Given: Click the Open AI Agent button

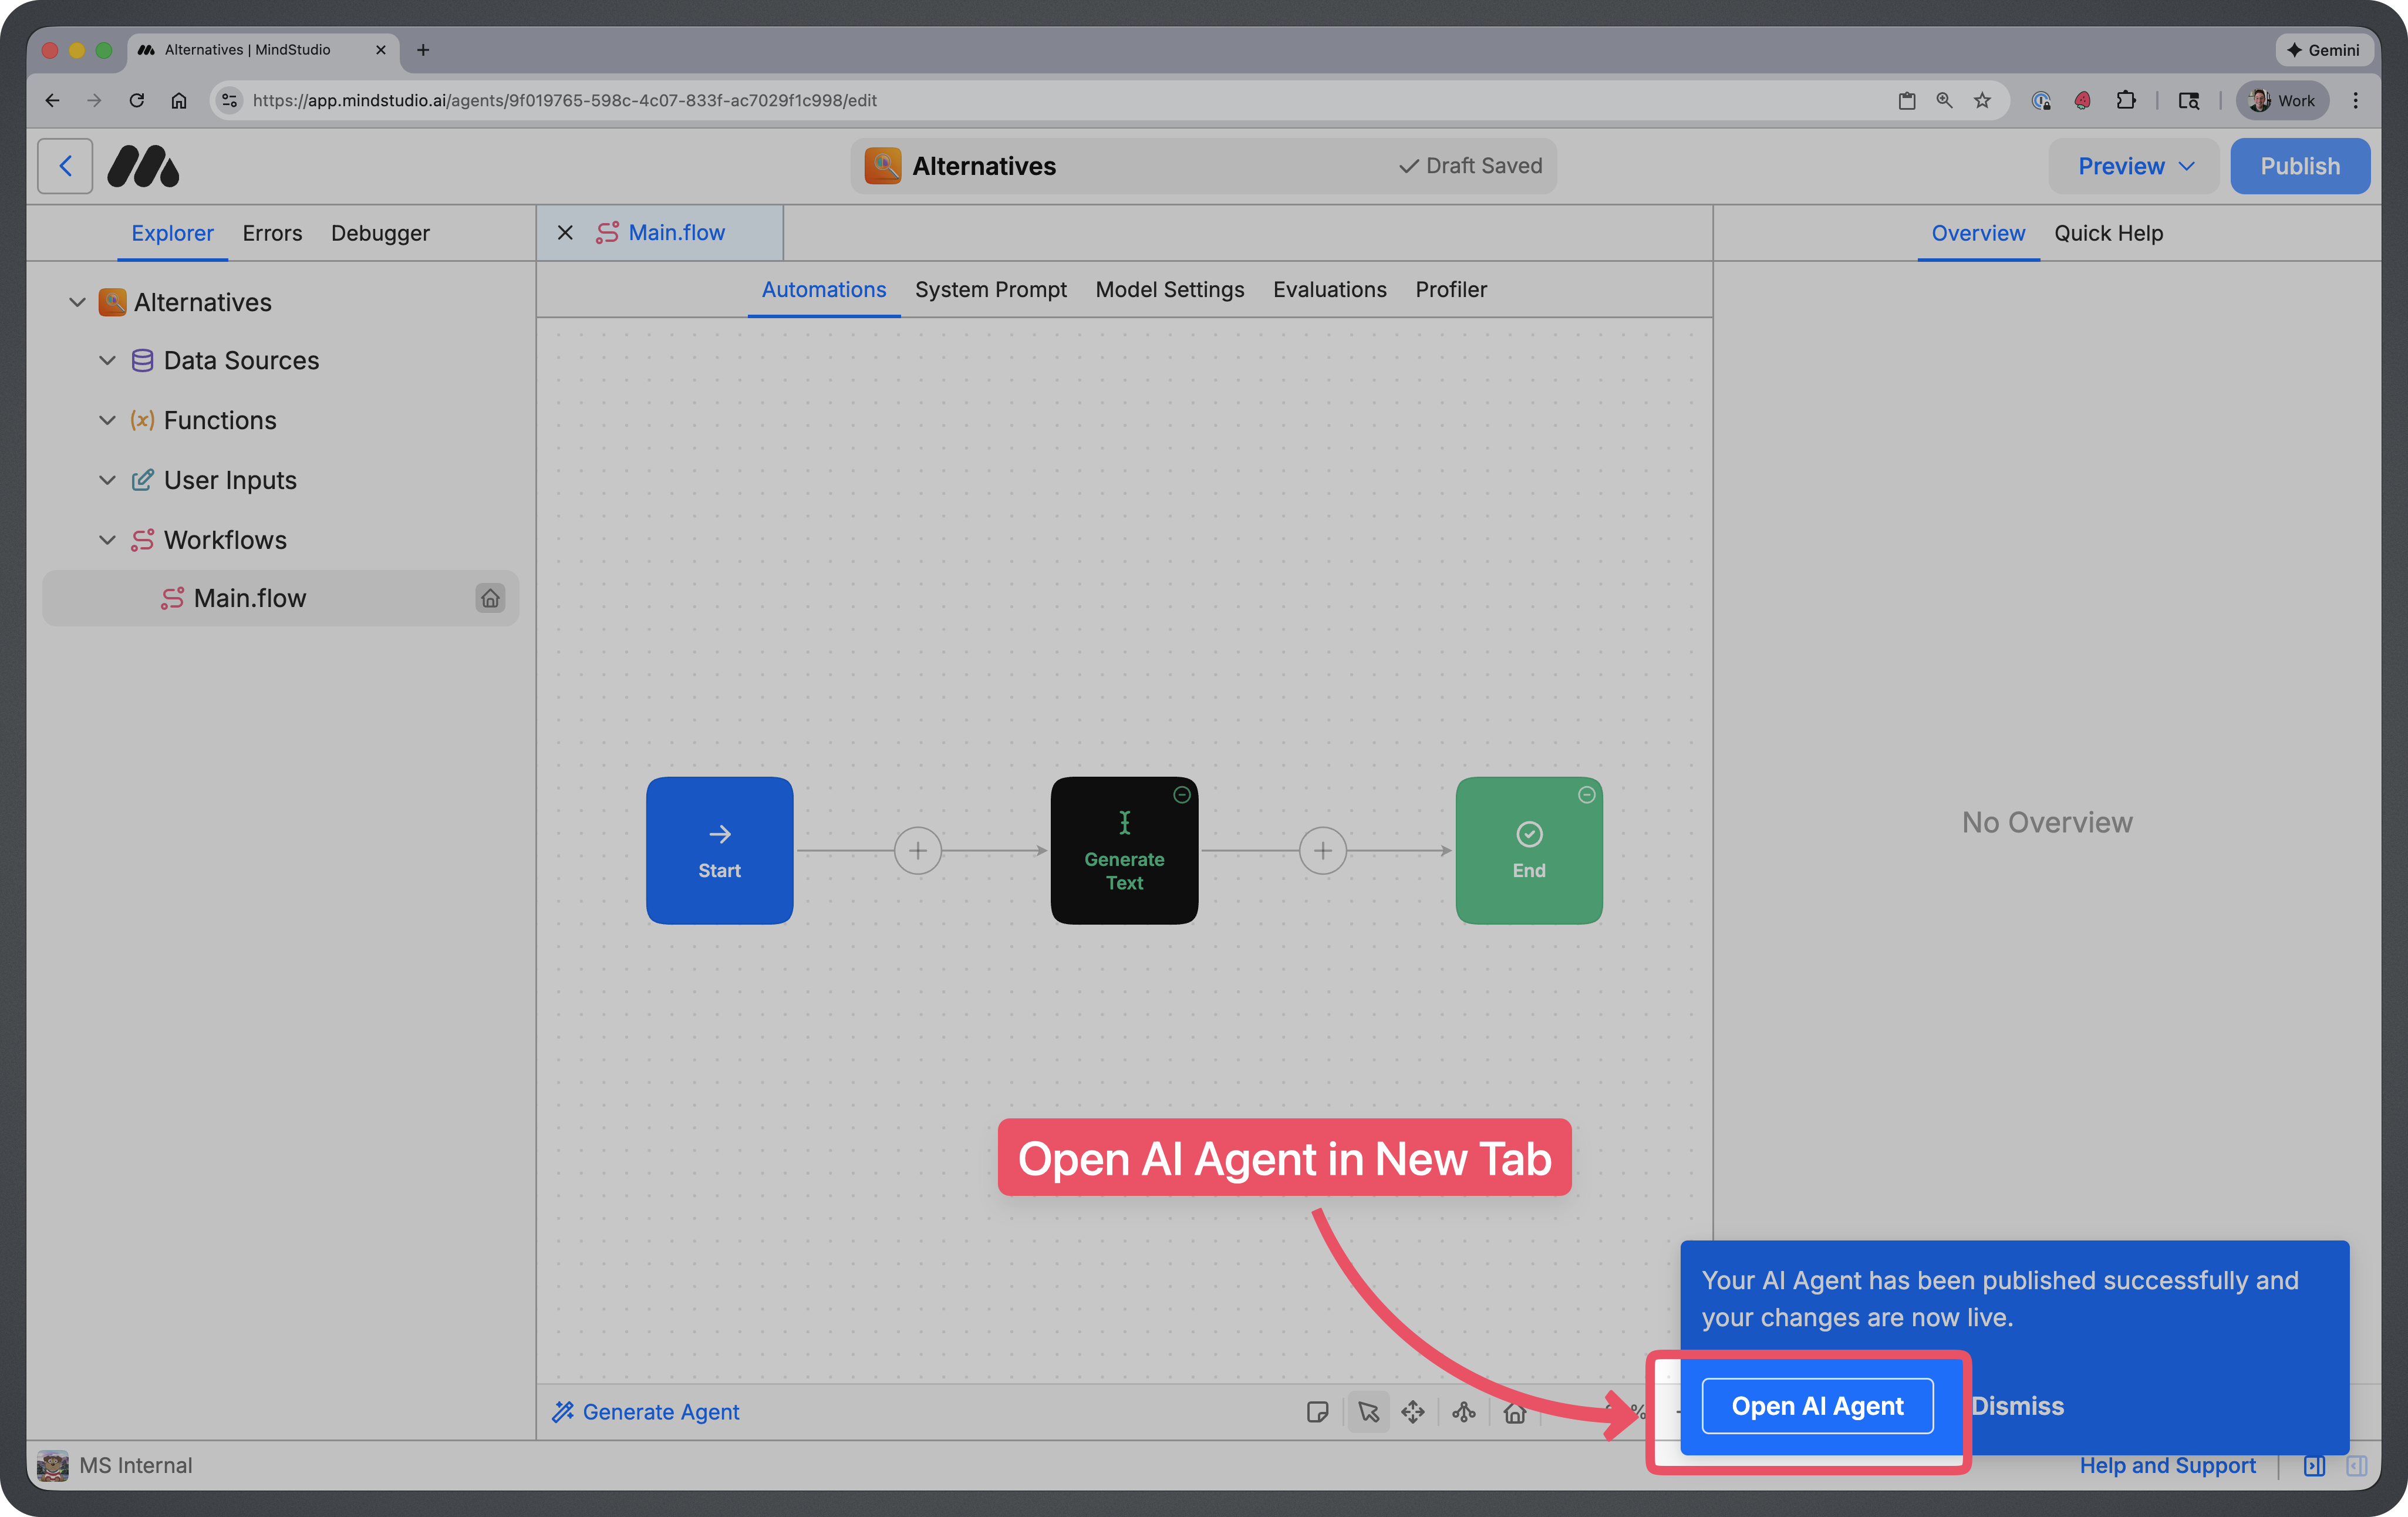Looking at the screenshot, I should 1817,1405.
